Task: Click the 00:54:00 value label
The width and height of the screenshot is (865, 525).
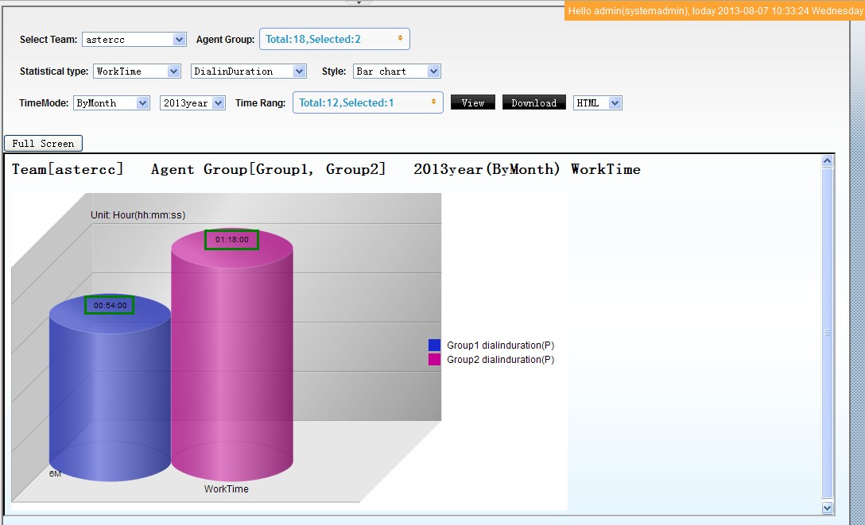Action: pos(110,305)
